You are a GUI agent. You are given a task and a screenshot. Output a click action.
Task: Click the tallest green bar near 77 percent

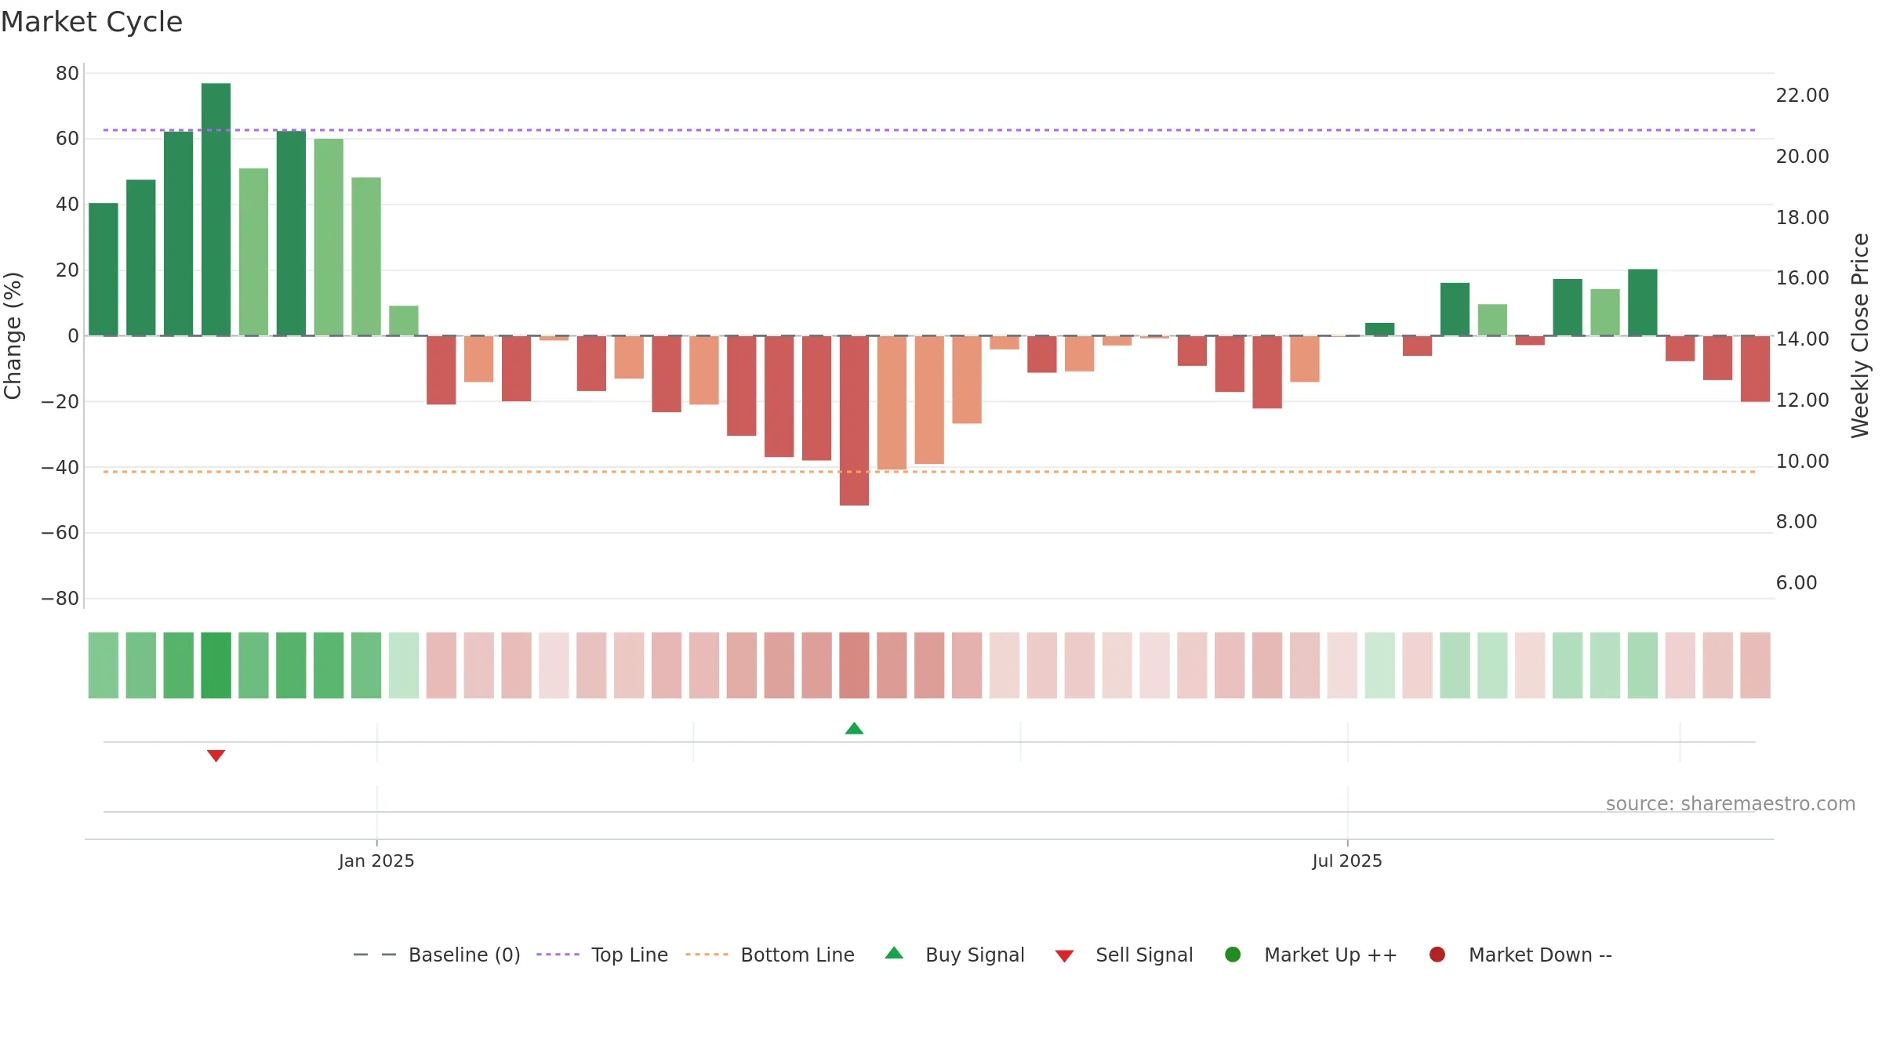(216, 209)
